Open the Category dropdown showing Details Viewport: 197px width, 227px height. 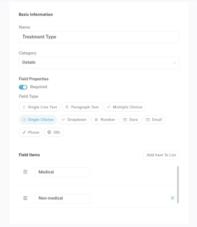click(99, 63)
